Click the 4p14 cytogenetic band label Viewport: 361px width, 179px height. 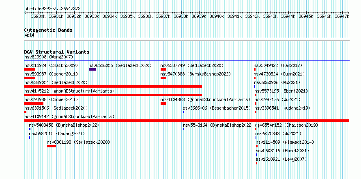(29, 35)
